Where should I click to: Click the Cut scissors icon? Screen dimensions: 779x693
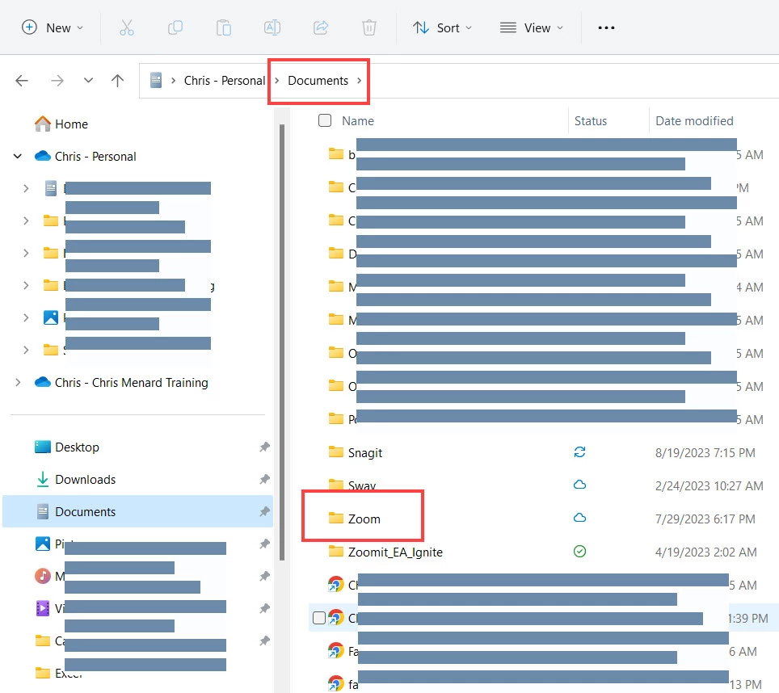[x=127, y=27]
